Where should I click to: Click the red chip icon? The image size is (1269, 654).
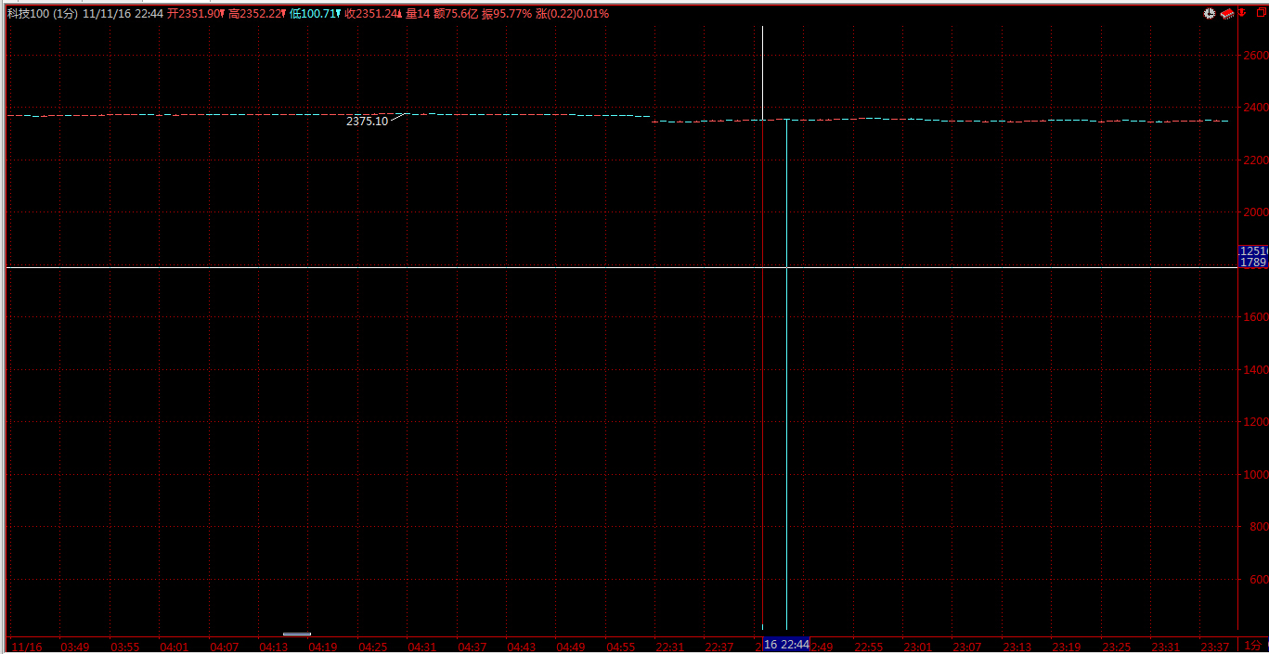click(x=1225, y=14)
